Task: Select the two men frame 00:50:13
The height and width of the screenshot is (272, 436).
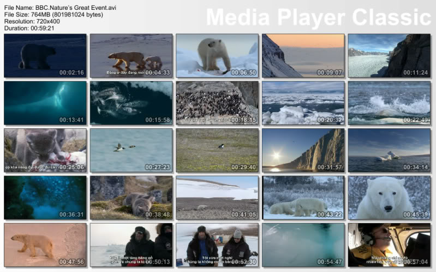Action: tap(132, 245)
